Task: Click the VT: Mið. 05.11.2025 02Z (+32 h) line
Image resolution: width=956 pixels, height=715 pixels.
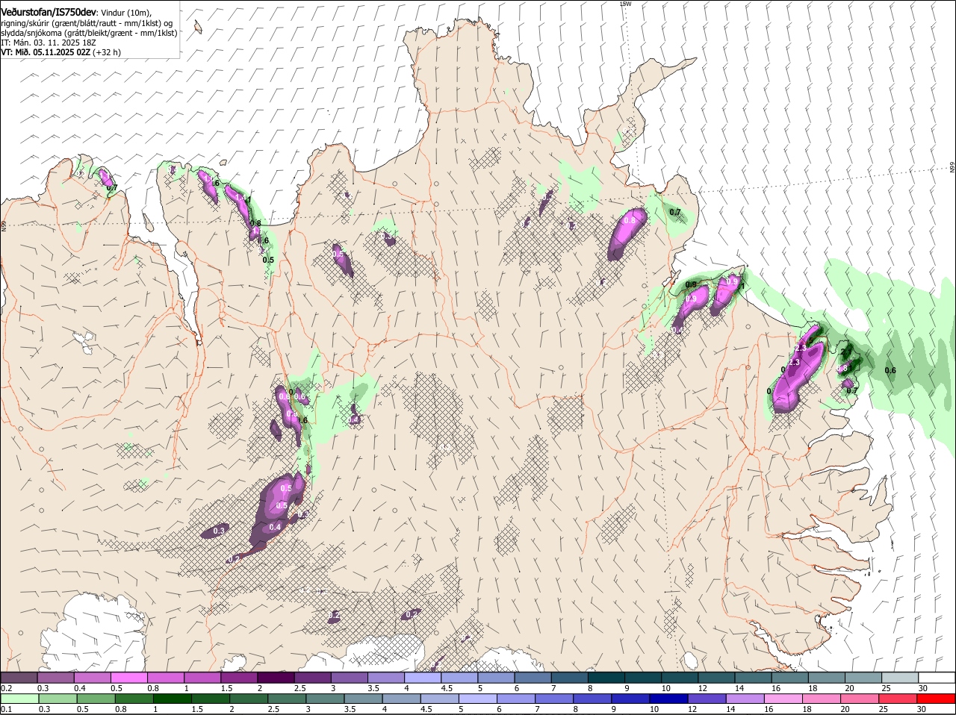Action: (x=60, y=52)
